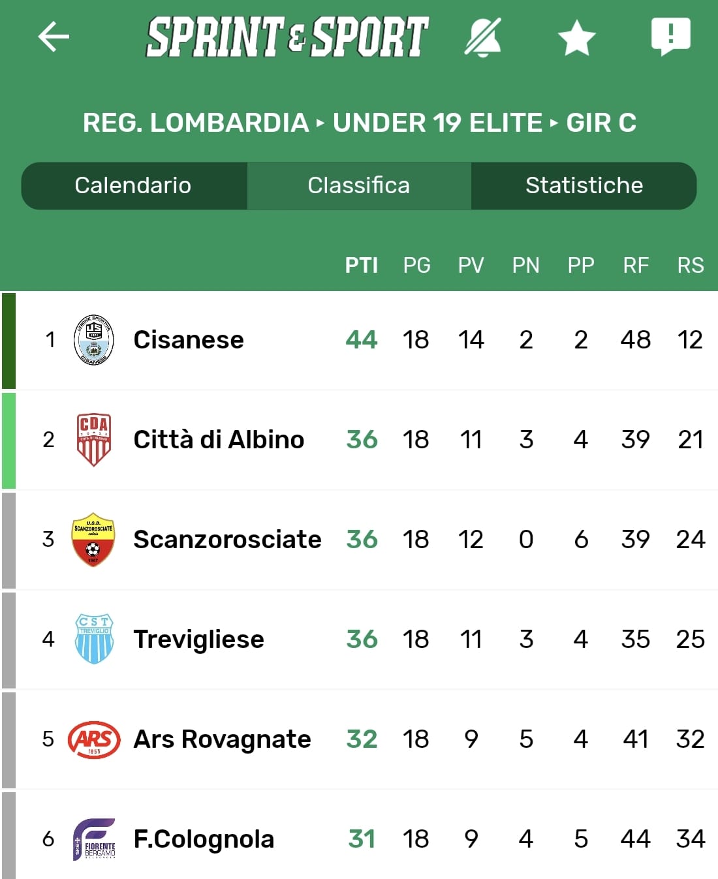Tap the Ars Rovagnate logo
This screenshot has width=718, height=879.
pyautogui.click(x=94, y=739)
